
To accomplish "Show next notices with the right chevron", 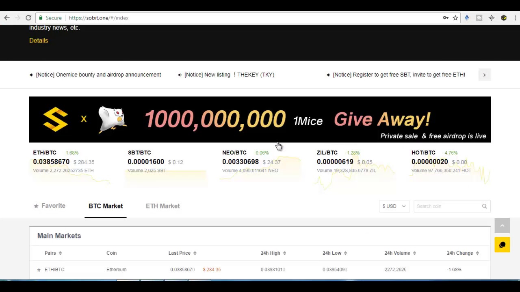I will (x=484, y=75).
